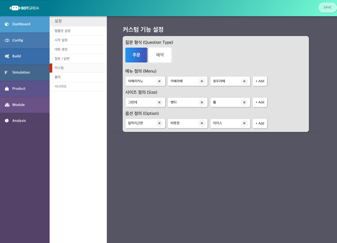Remove the 아이스 option chip
Viewport: 337px width, 243px height.
(x=244, y=123)
